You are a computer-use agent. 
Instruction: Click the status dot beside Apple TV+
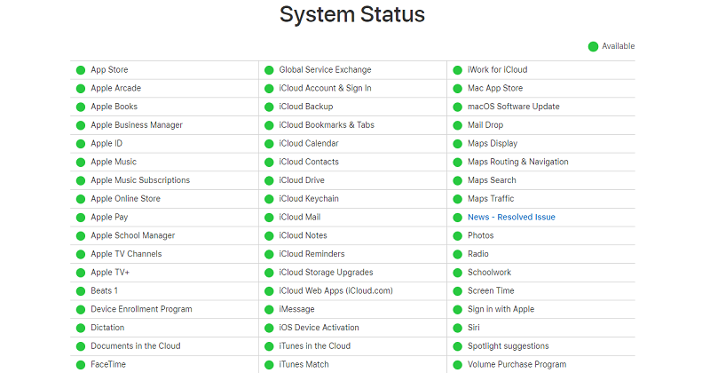click(x=81, y=273)
